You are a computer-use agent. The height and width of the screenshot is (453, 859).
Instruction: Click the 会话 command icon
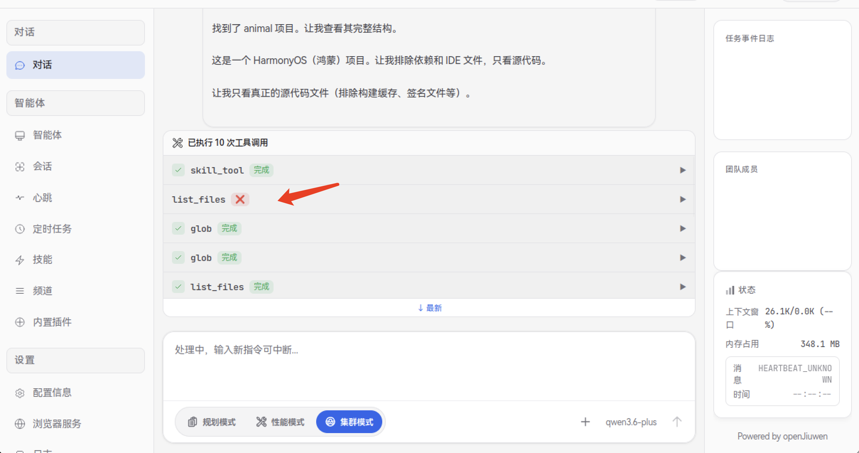[x=20, y=167]
